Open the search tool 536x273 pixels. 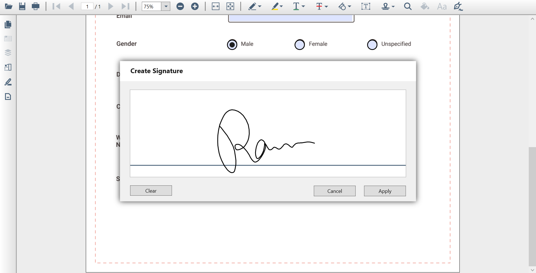pos(408,6)
